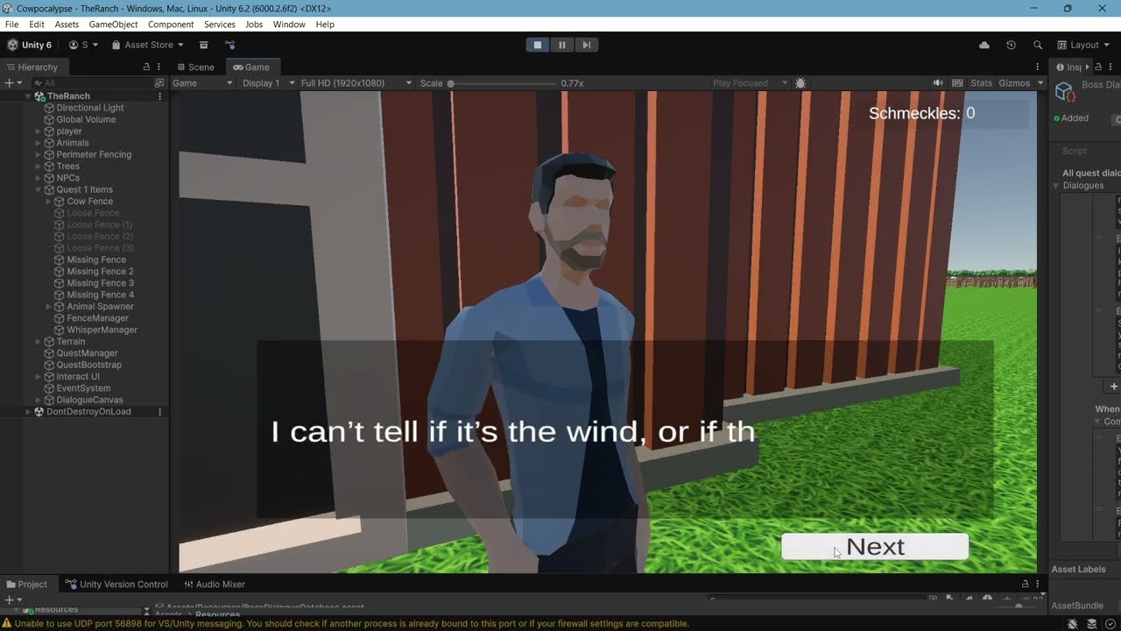The height and width of the screenshot is (631, 1121).
Task: Expand Perimeter Fencing in Hierarchy
Action: 39,154
